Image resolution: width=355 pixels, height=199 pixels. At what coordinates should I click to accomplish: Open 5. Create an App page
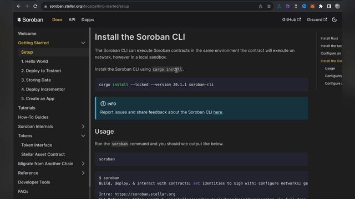[x=38, y=98]
